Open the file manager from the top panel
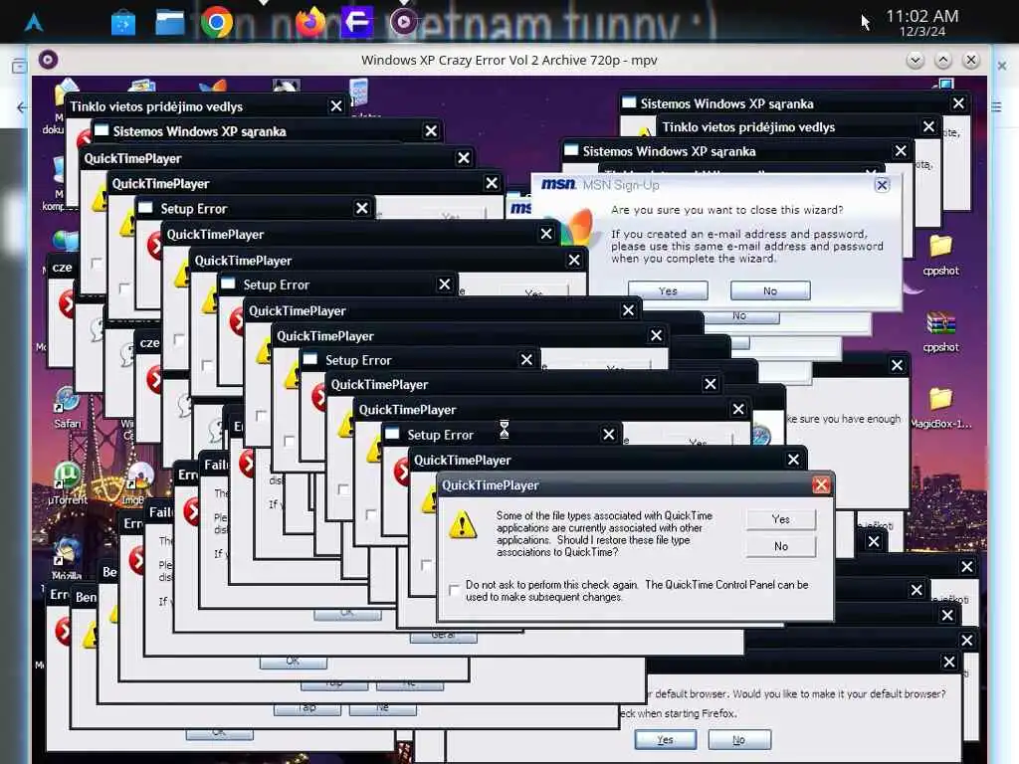Viewport: 1019px width, 764px height. tap(169, 22)
